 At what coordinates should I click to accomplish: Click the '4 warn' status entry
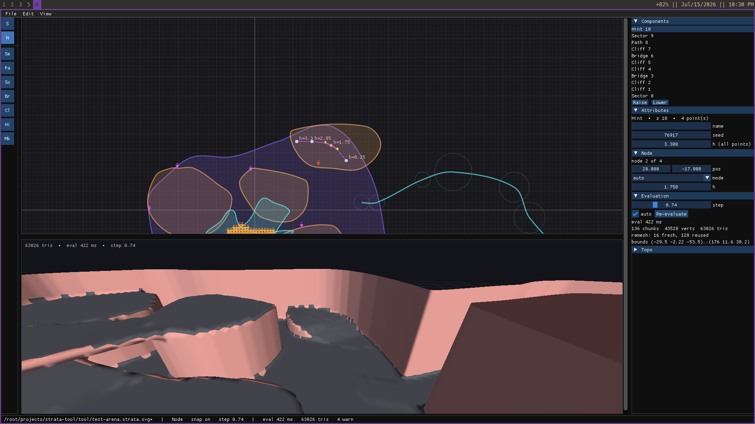tap(345, 419)
